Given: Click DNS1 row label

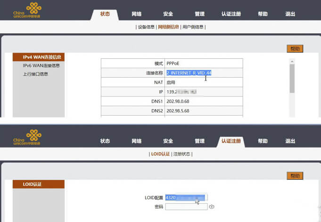Looking at the screenshot, I should pyautogui.click(x=157, y=101).
